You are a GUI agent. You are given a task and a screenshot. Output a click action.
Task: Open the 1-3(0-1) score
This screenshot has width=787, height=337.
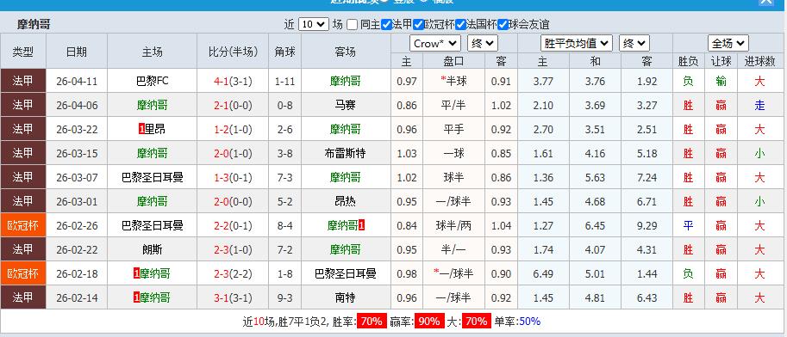pyautogui.click(x=233, y=177)
